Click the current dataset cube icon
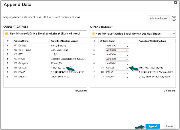180x130 pixels. [7, 34]
